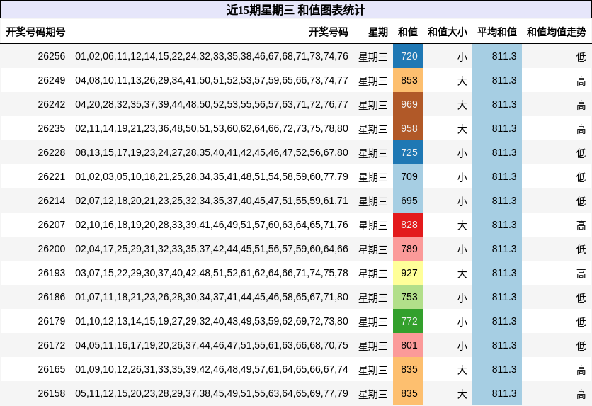Click the sum value cell 853
Viewport: 592px width, 406px height.
[x=408, y=81]
